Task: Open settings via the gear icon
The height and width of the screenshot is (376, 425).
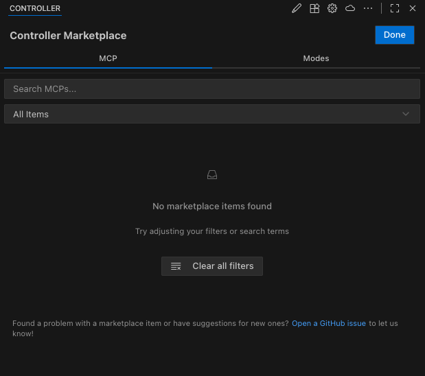Action: (x=332, y=8)
